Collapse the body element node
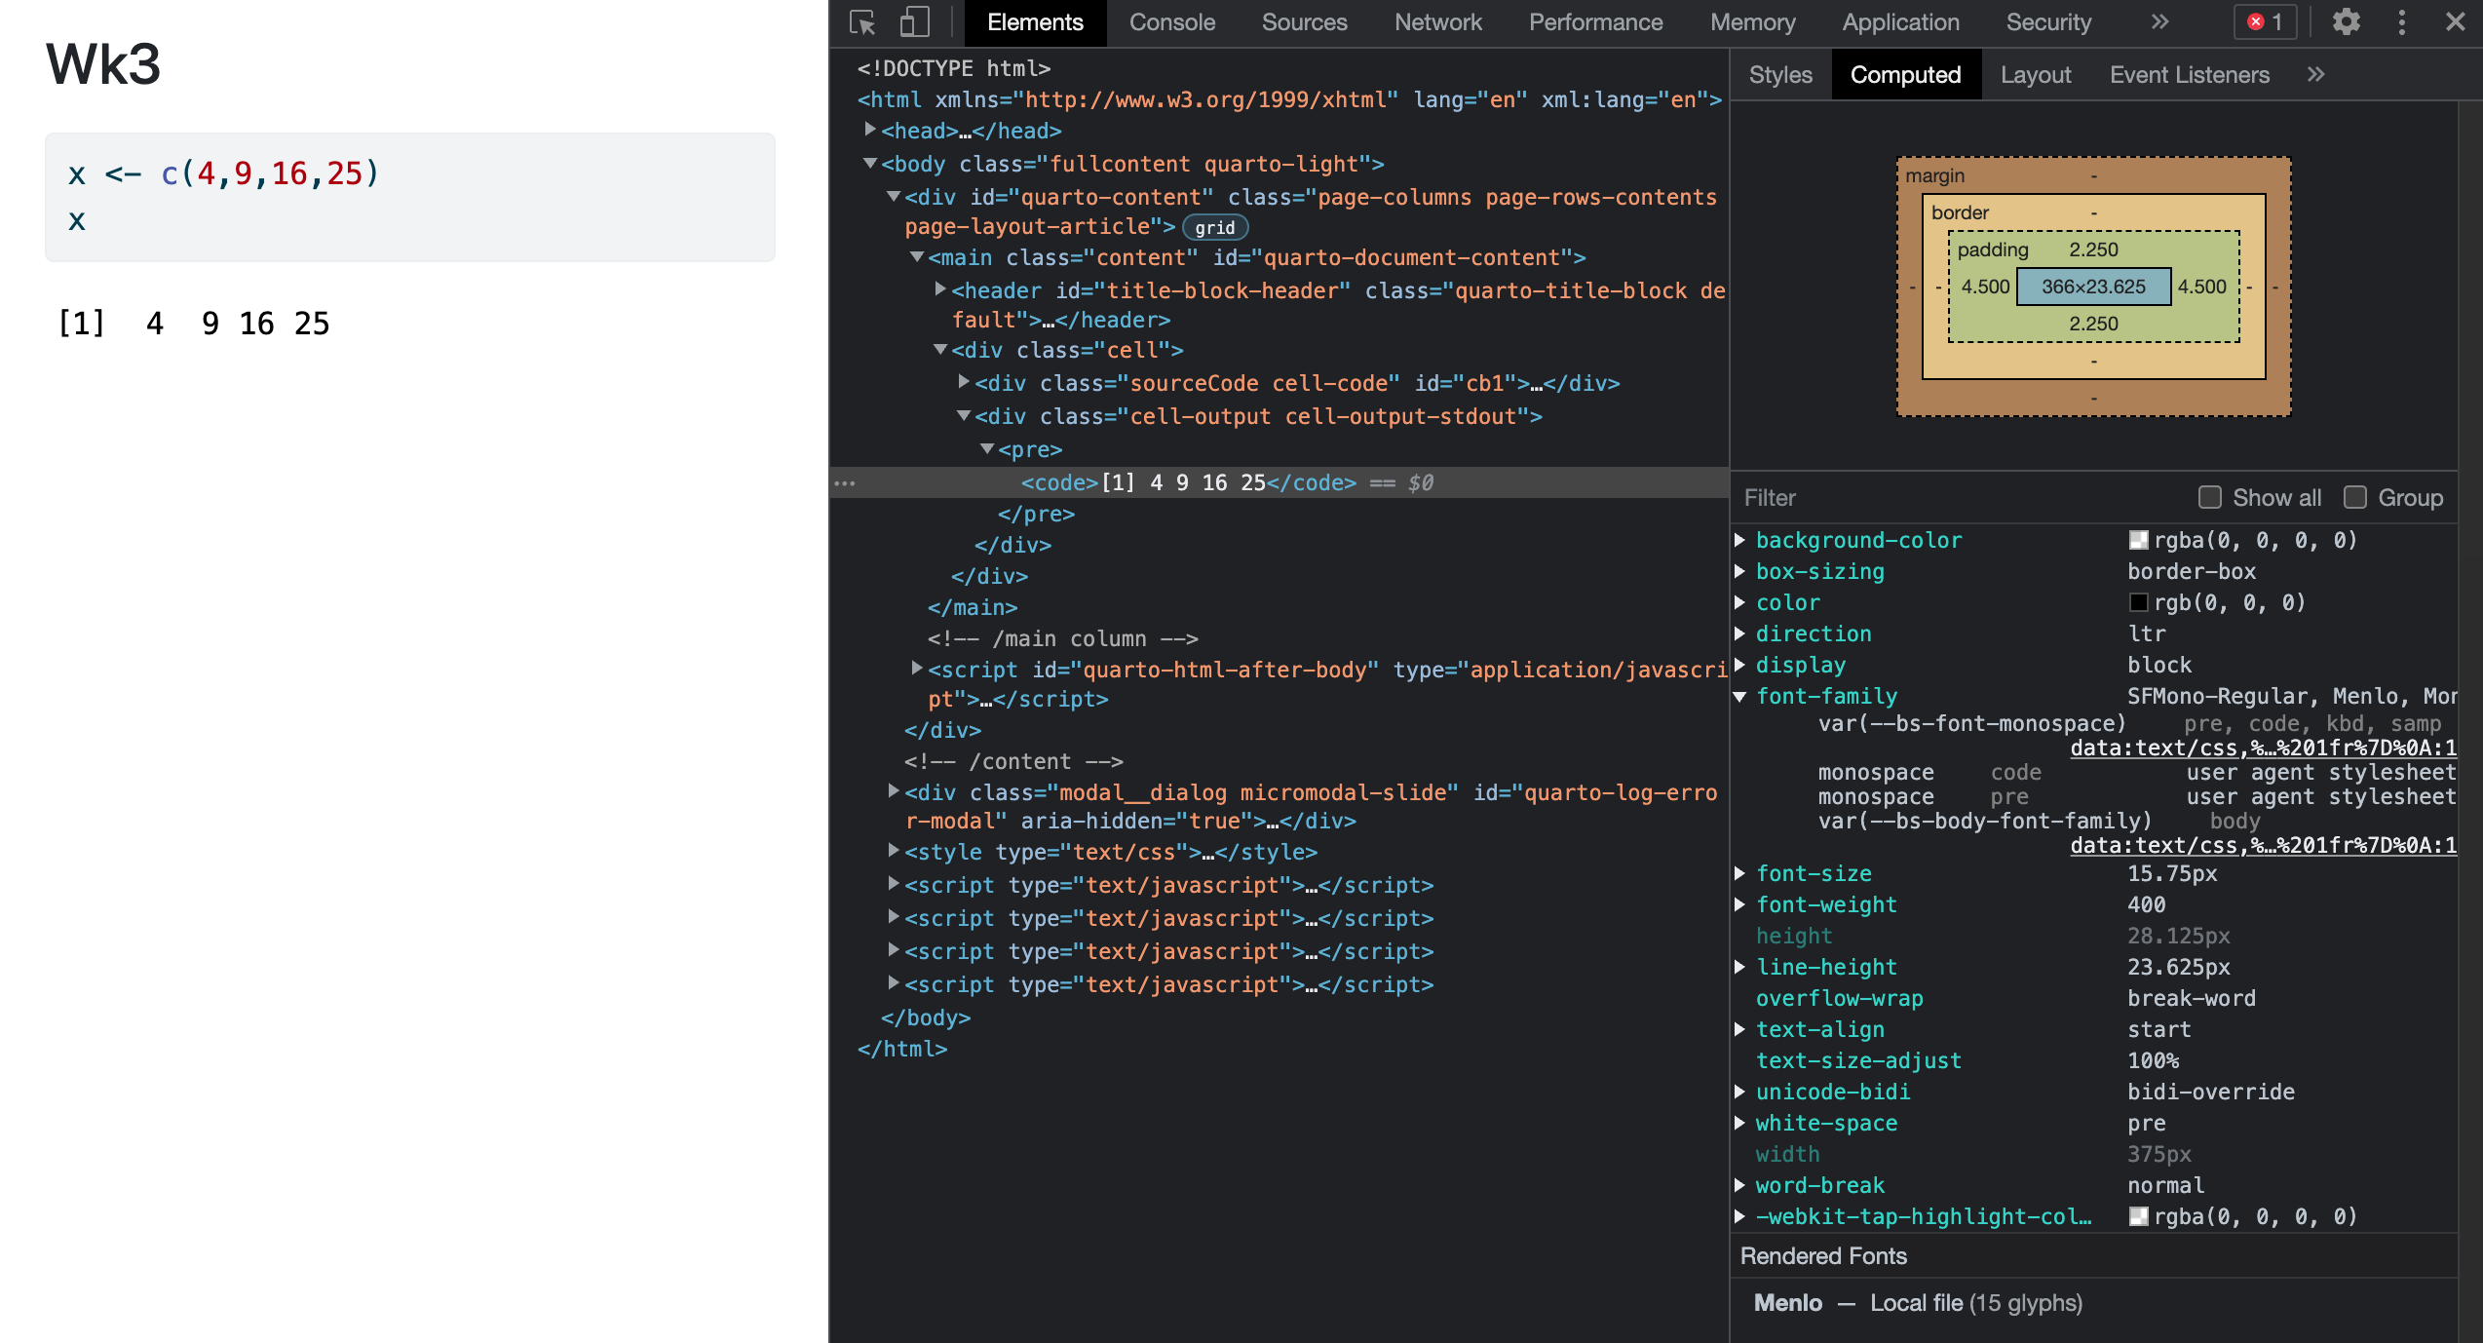Screen dimensions: 2483x1343 (x=870, y=164)
